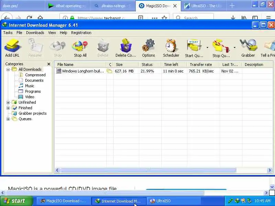Screen dimensions: 275x206
Task: Open the Grabber tool
Action: (x=248, y=48)
